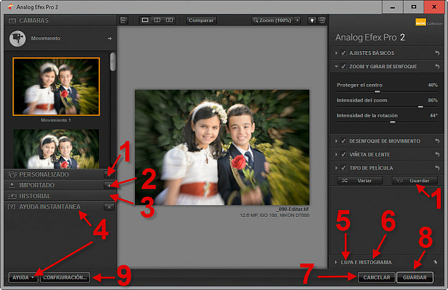Viewport: 448px width, 290px height.
Task: Click the add button in Personalizado row
Action: point(109,174)
